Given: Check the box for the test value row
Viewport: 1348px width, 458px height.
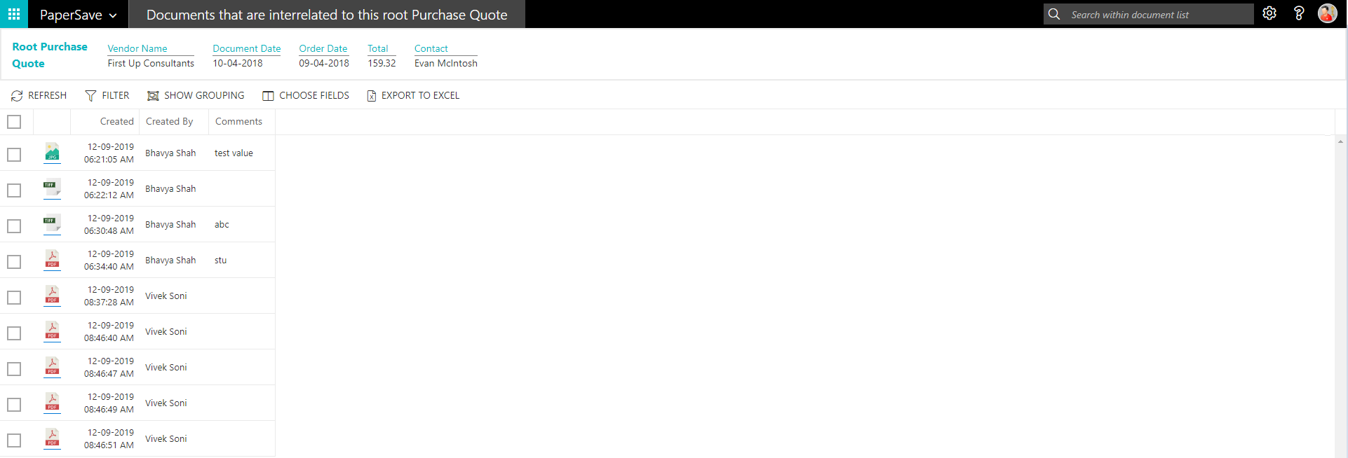Looking at the screenshot, I should tap(14, 155).
